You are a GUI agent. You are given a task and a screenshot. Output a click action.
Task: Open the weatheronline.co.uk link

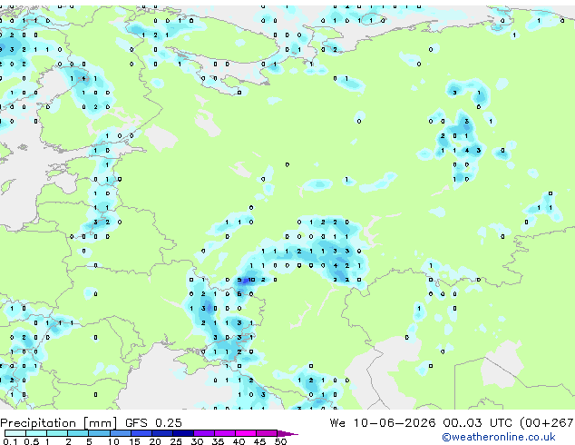(499, 437)
